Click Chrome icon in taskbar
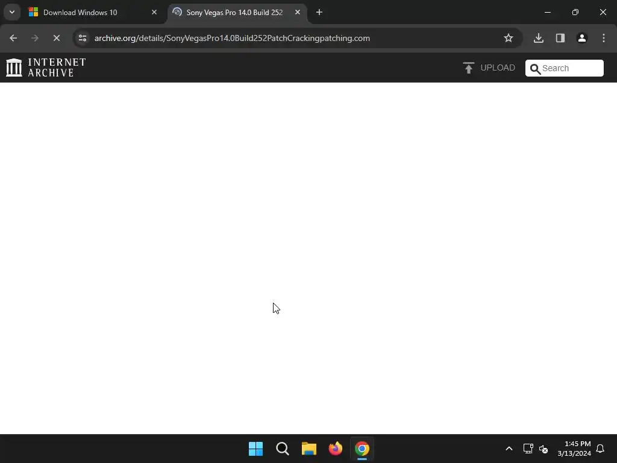The image size is (617, 463). (362, 449)
